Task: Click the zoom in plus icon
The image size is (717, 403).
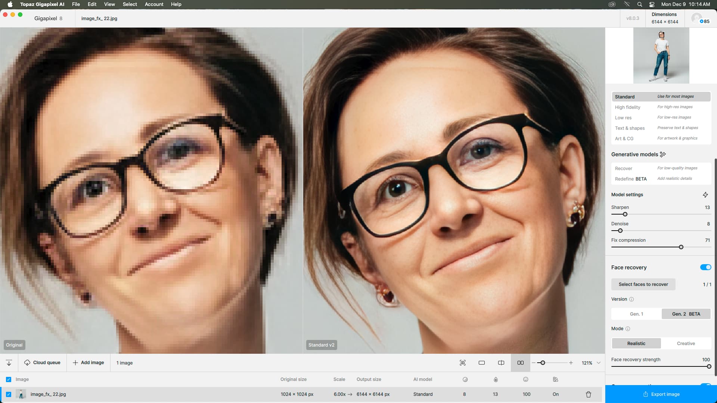Action: [x=571, y=363]
